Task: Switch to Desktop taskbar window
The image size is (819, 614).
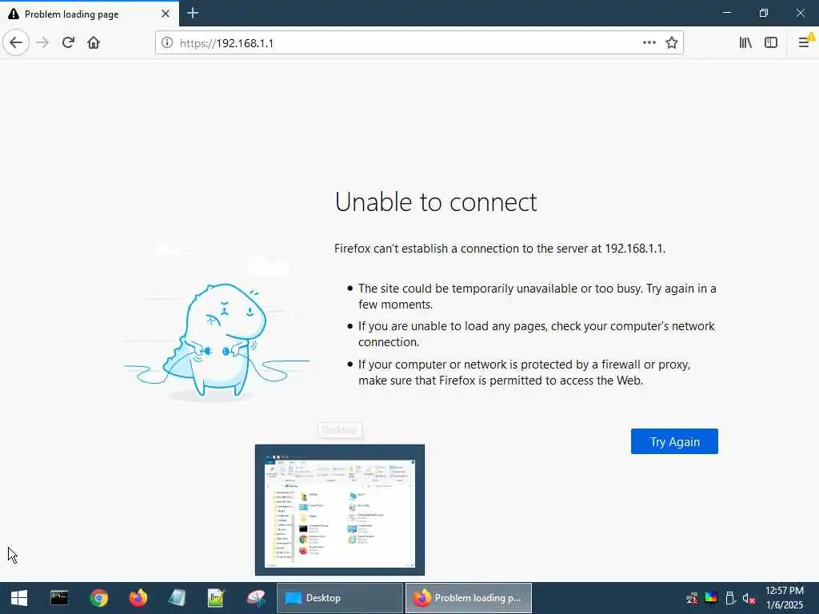Action: [339, 598]
